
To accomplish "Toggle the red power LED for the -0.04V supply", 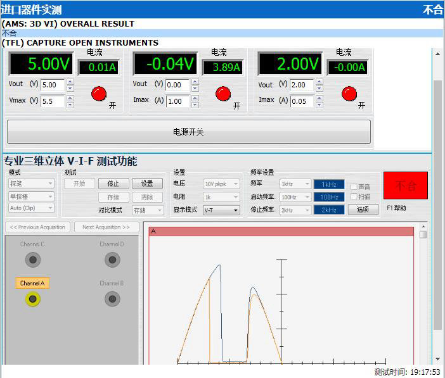I will (222, 94).
